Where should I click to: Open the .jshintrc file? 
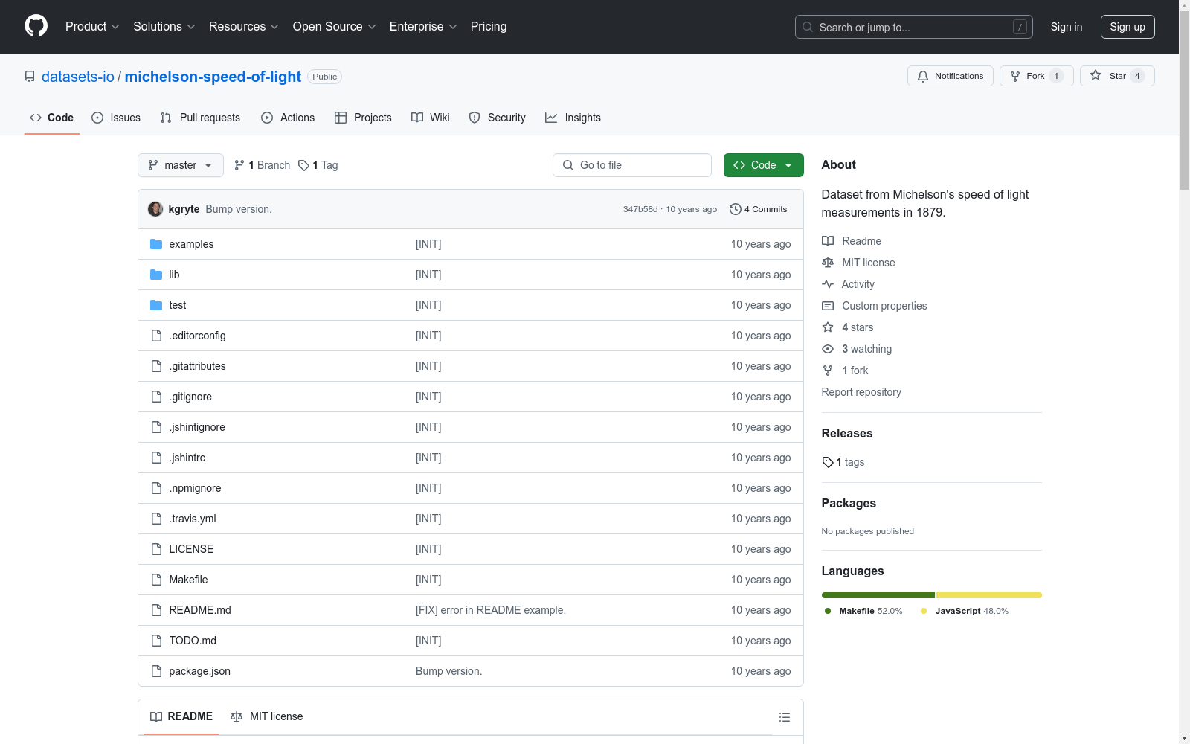coord(187,458)
